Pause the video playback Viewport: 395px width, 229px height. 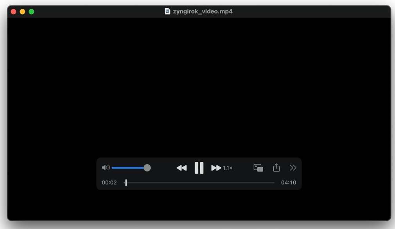tap(199, 168)
